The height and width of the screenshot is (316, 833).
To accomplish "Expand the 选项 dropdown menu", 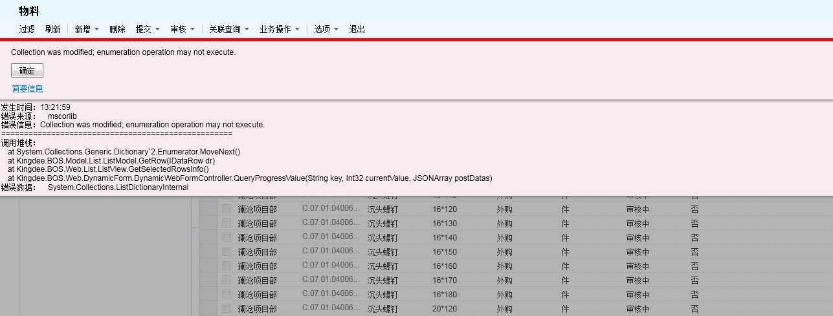I will click(x=336, y=30).
